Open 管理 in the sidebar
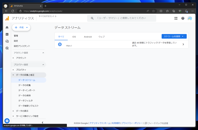198x130 pixels. click(x=16, y=36)
